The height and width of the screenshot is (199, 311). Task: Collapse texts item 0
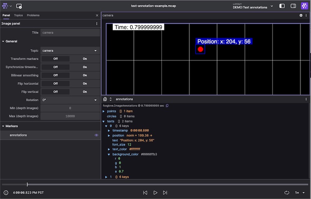(x=106, y=126)
